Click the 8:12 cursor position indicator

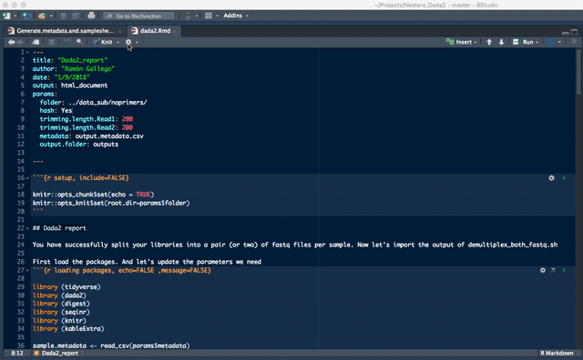tap(17, 354)
